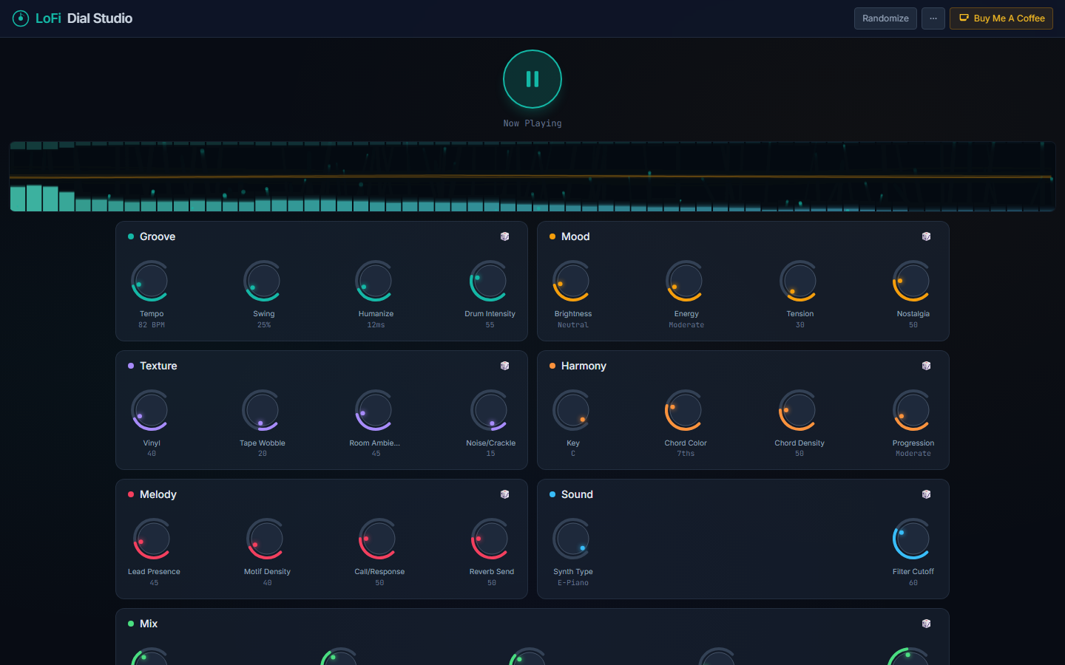Click the Randomize button in the header

pyautogui.click(x=885, y=18)
